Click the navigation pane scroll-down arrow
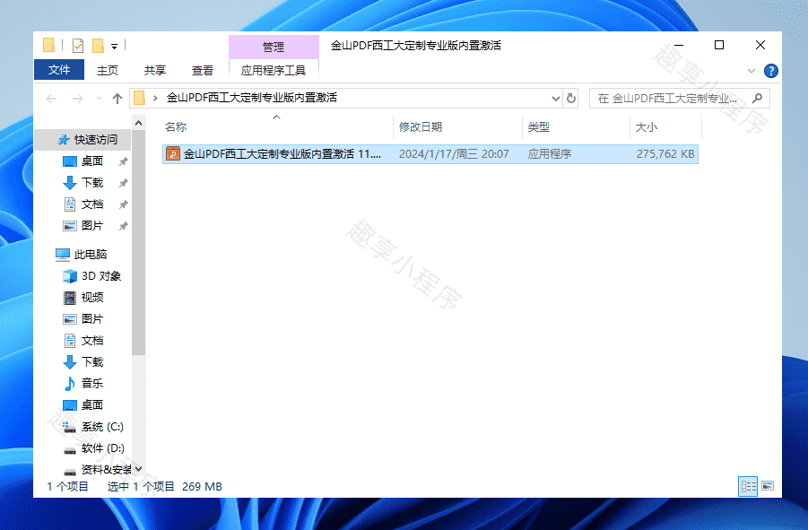The image size is (808, 530). (139, 469)
